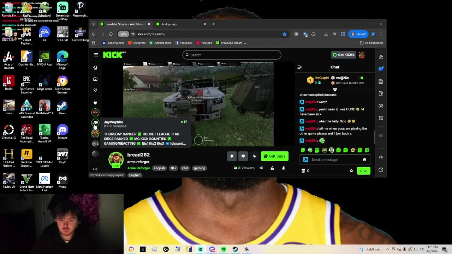Click bread262 channel avatar
The width and height of the screenshot is (452, 254).
pos(116,159)
